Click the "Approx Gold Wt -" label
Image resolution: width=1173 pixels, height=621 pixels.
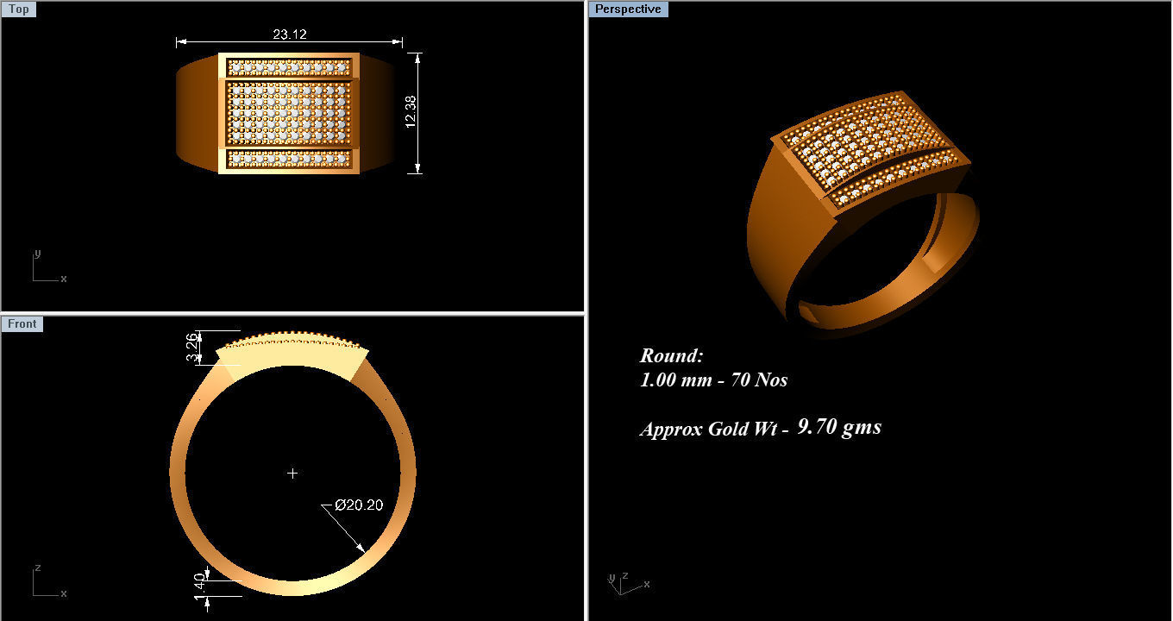click(714, 430)
